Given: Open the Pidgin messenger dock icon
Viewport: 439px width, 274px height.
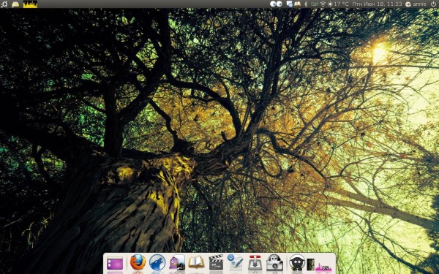Looking at the screenshot, I should (177, 263).
